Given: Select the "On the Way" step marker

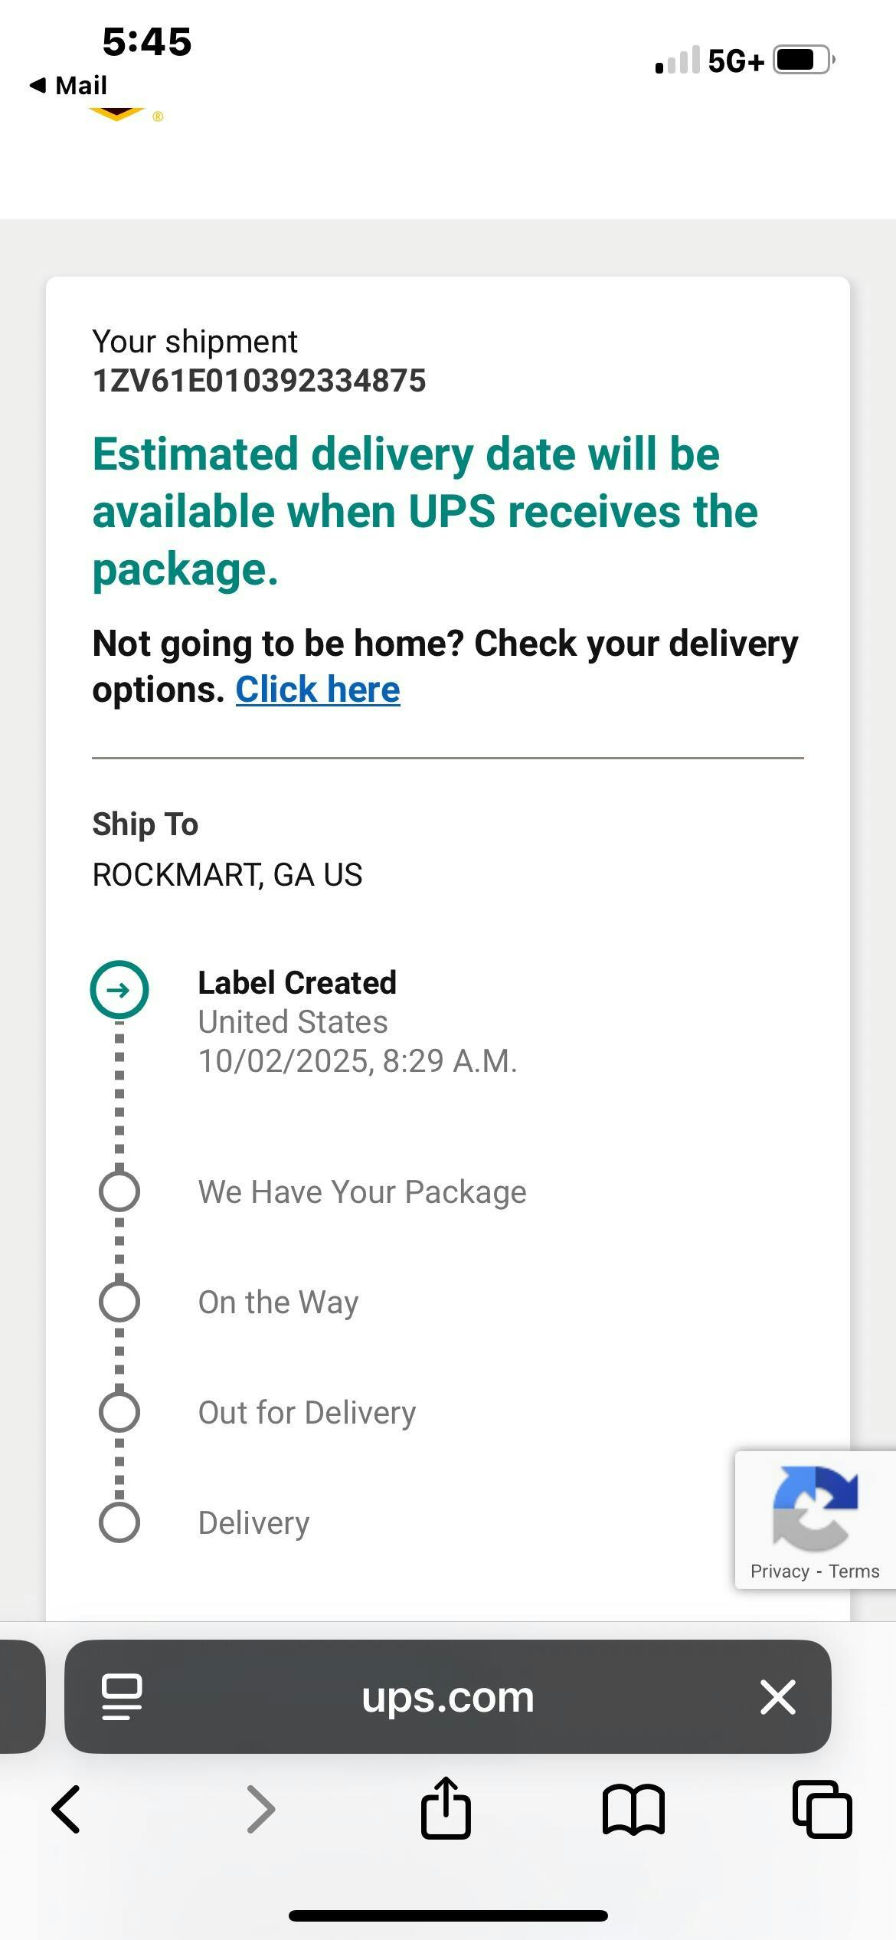Looking at the screenshot, I should point(119,1302).
